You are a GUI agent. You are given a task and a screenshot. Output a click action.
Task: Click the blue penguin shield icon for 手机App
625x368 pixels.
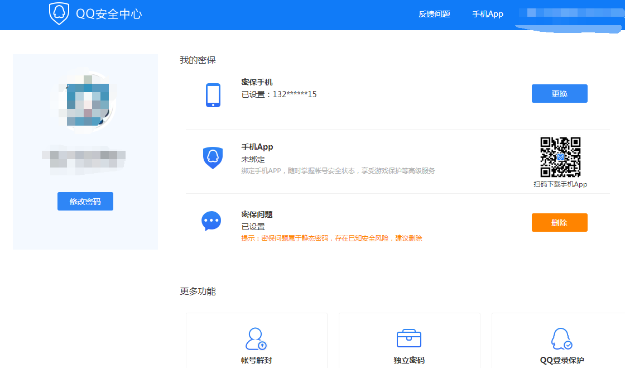pos(213,158)
